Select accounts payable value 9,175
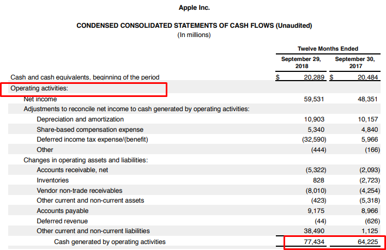This screenshot has height=250, width=386. point(316,211)
